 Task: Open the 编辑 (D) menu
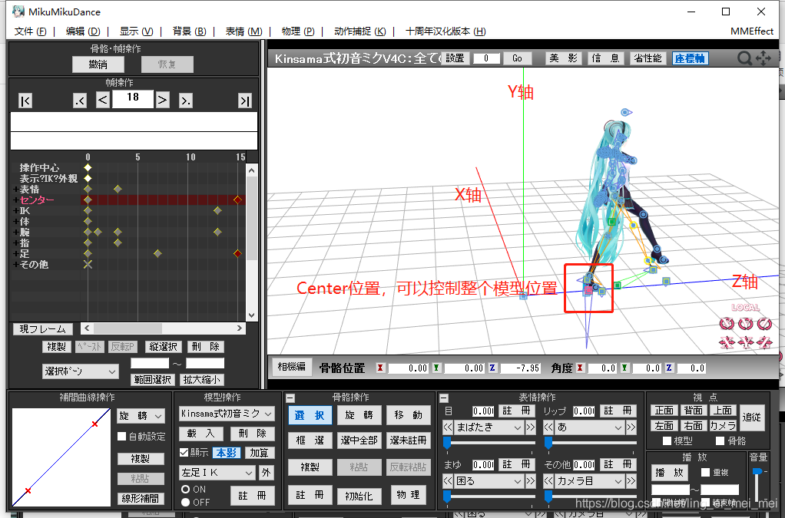click(83, 31)
